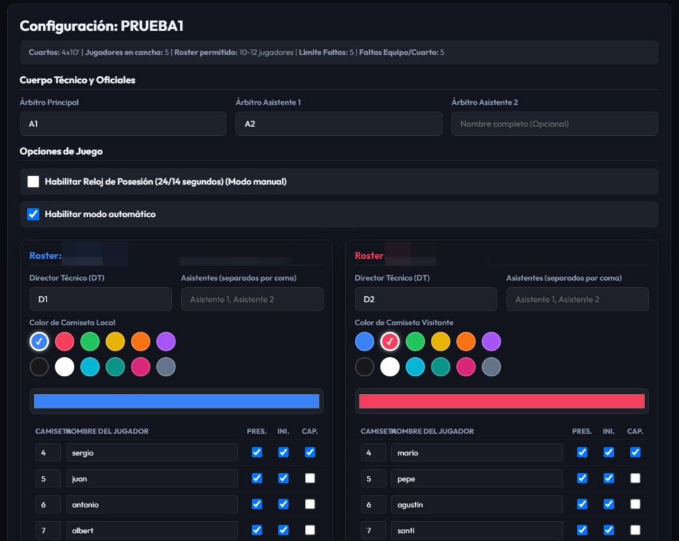
Task: Edit local jersey number 7 field
Action: (48, 530)
